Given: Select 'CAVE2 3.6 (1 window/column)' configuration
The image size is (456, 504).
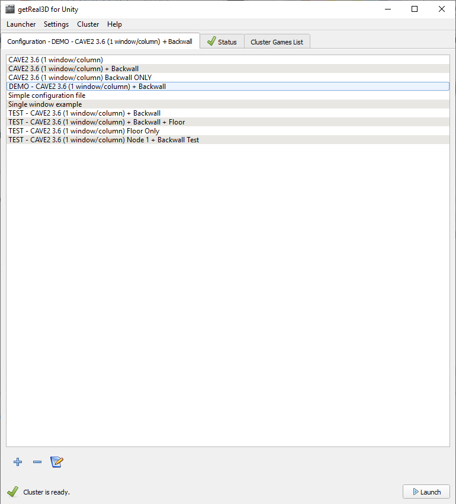Looking at the screenshot, I should click(x=227, y=60).
